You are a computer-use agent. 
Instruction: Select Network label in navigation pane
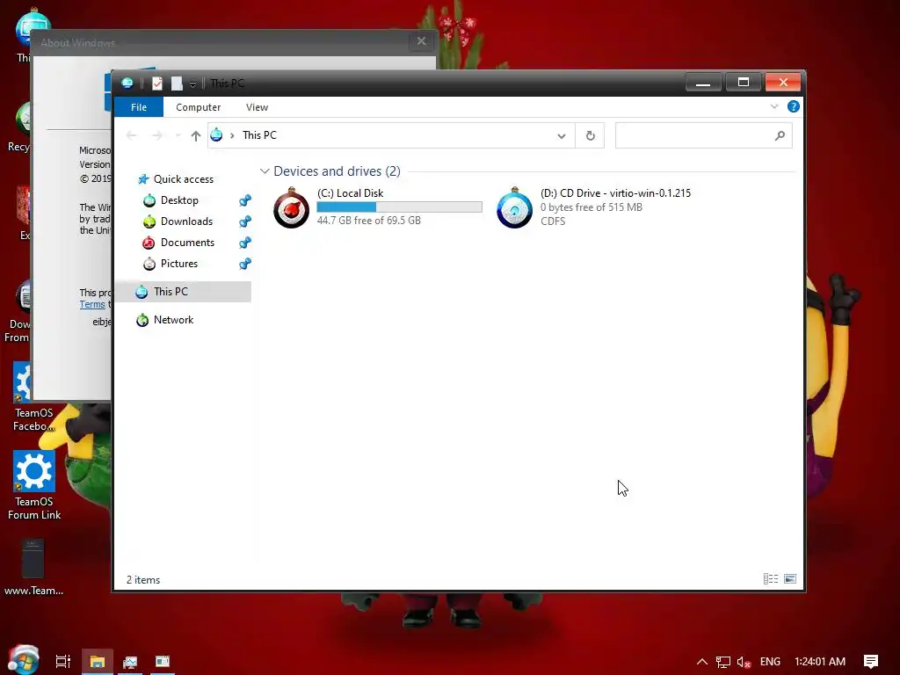point(173,320)
